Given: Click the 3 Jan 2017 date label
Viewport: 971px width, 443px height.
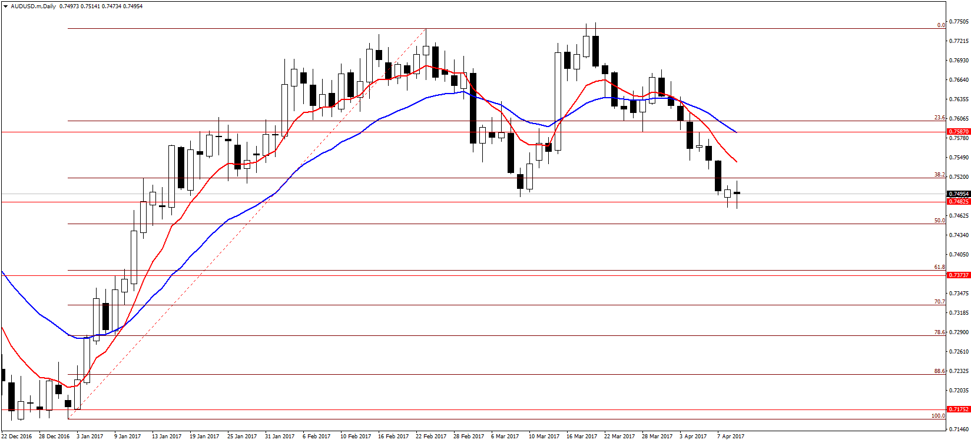Looking at the screenshot, I should pos(90,437).
